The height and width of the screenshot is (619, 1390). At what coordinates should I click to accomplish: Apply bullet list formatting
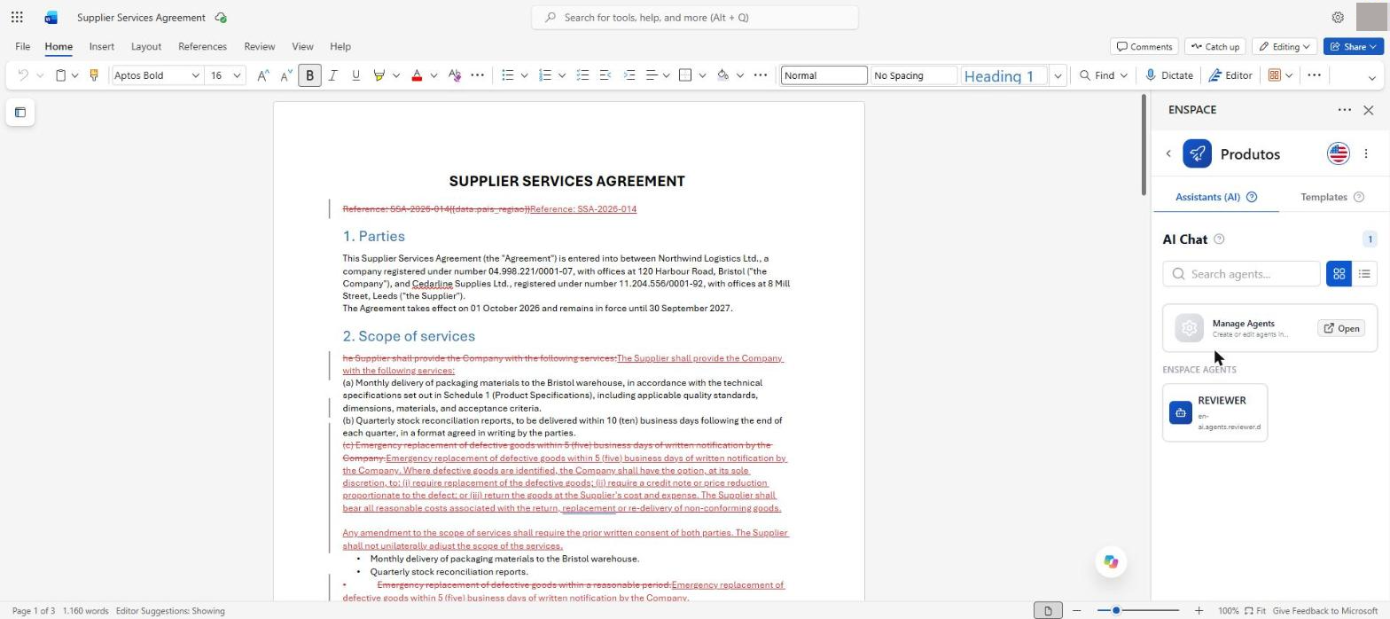508,75
